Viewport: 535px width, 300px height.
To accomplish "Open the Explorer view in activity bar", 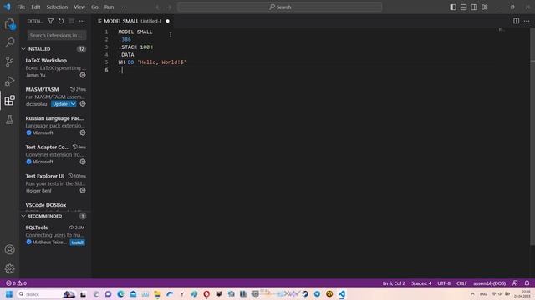I will point(9,24).
